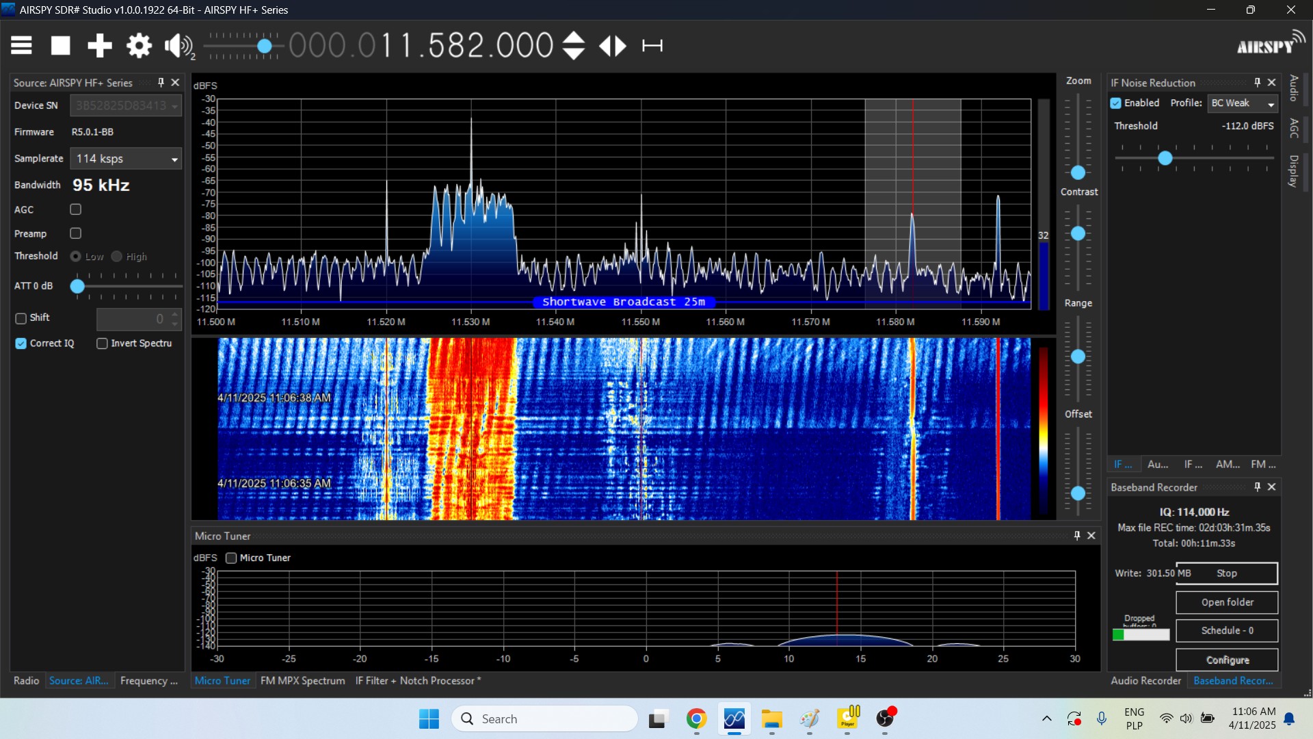Viewport: 1313px width, 739px height.
Task: Click the AIRSPY logo
Action: click(1270, 43)
